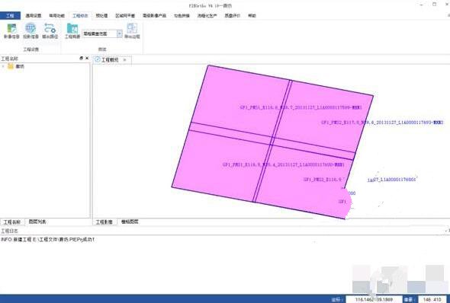This screenshot has width=450, height=303.
Task: Click the GF1_PMS2 footprint label on map
Action: 381,123
